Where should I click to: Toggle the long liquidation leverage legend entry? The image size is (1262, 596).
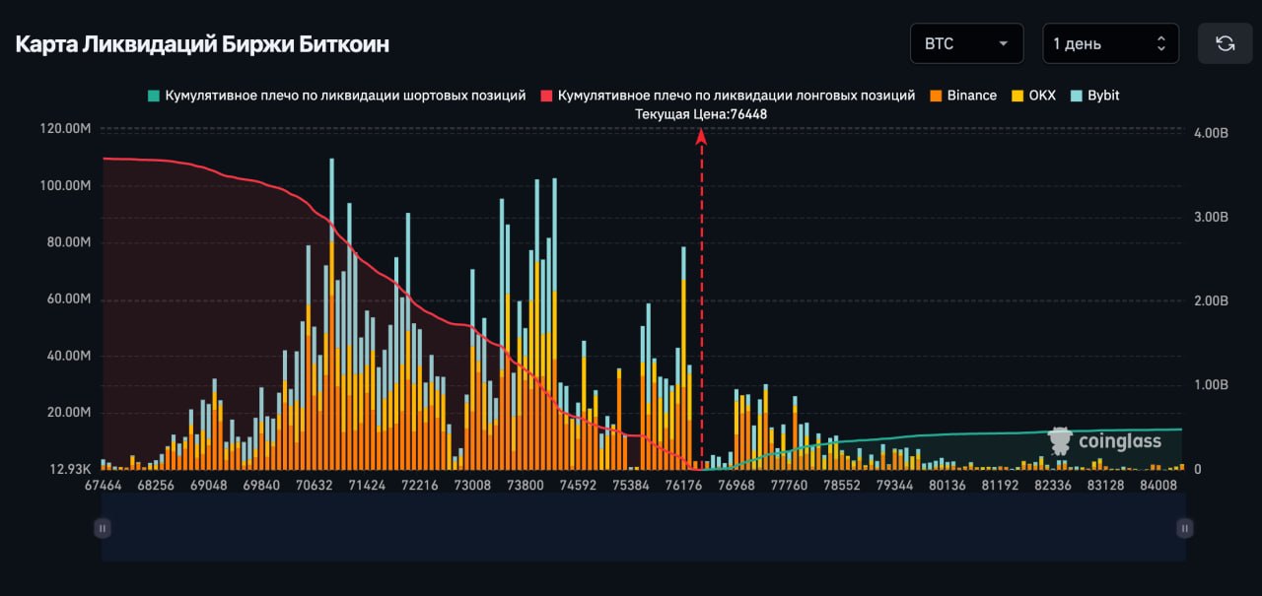pyautogui.click(x=729, y=96)
